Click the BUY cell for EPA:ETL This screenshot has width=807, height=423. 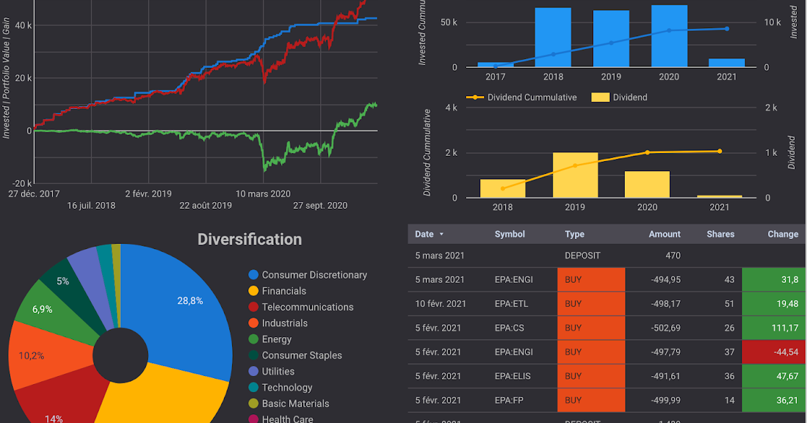click(590, 303)
